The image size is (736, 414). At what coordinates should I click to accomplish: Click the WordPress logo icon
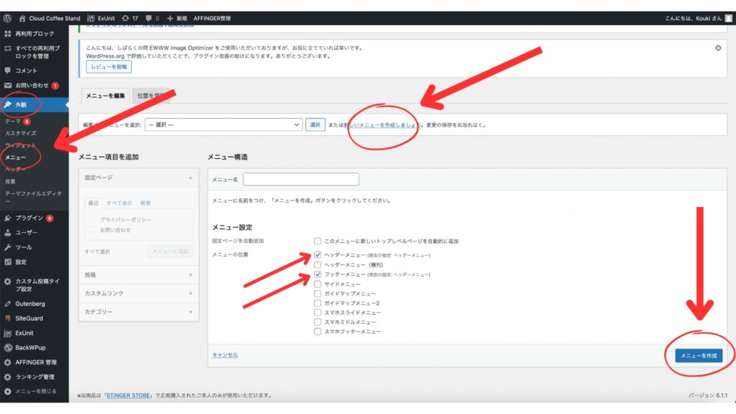pos(8,17)
